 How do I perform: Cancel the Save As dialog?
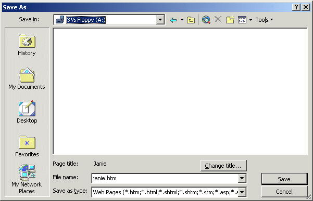pyautogui.click(x=284, y=192)
